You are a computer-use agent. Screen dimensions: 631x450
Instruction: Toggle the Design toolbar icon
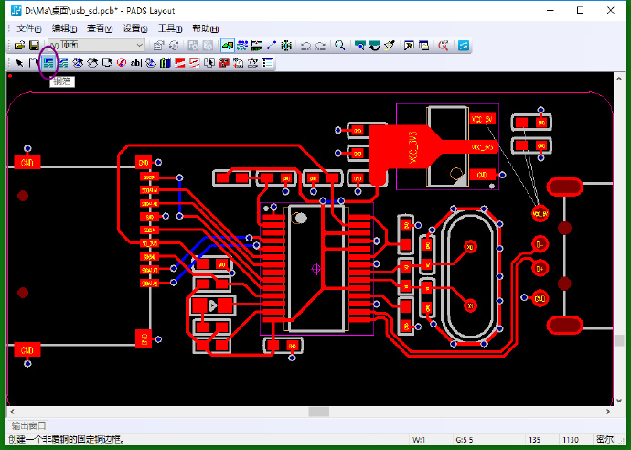242,46
